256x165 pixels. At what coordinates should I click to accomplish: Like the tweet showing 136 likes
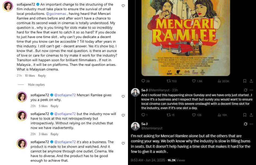tap(197, 115)
